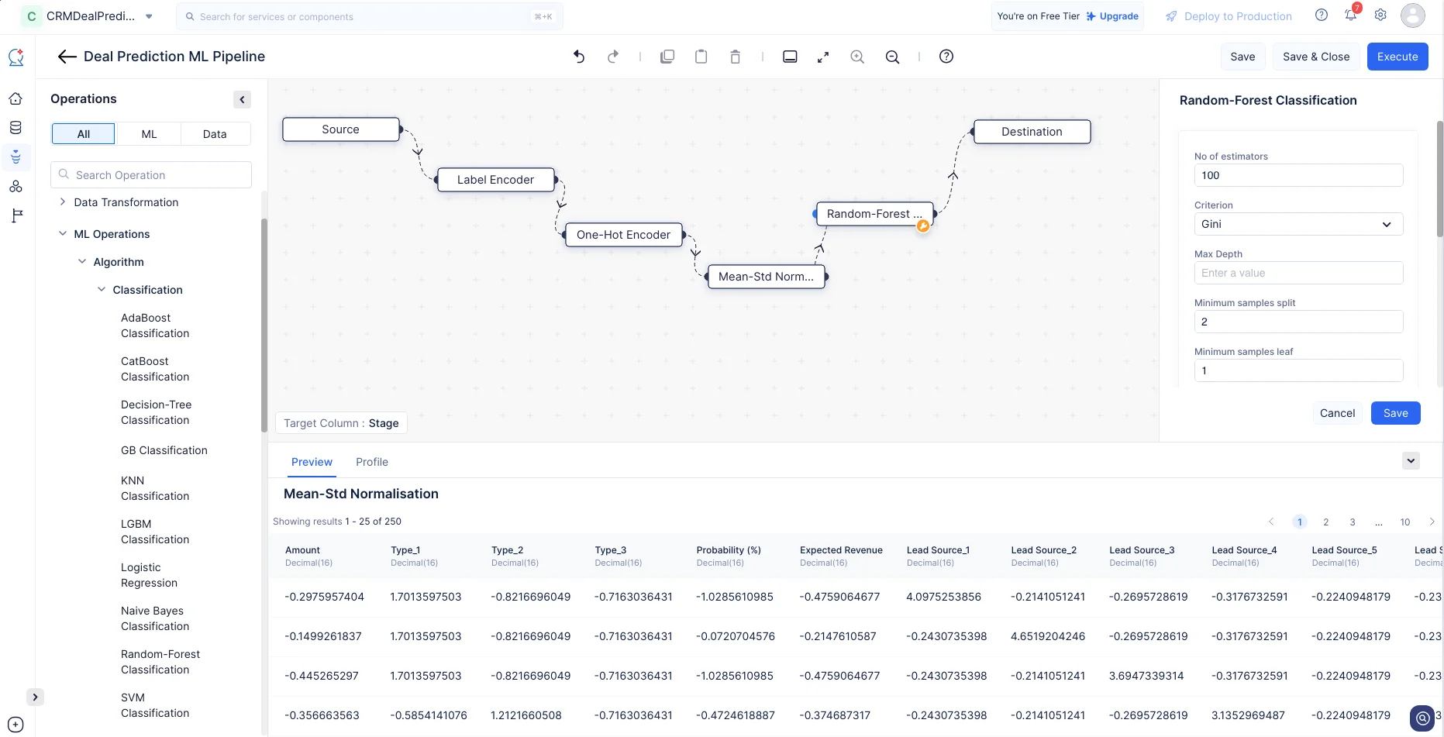This screenshot has width=1444, height=737.
Task: Click the services search bar at top
Action: 370,16
